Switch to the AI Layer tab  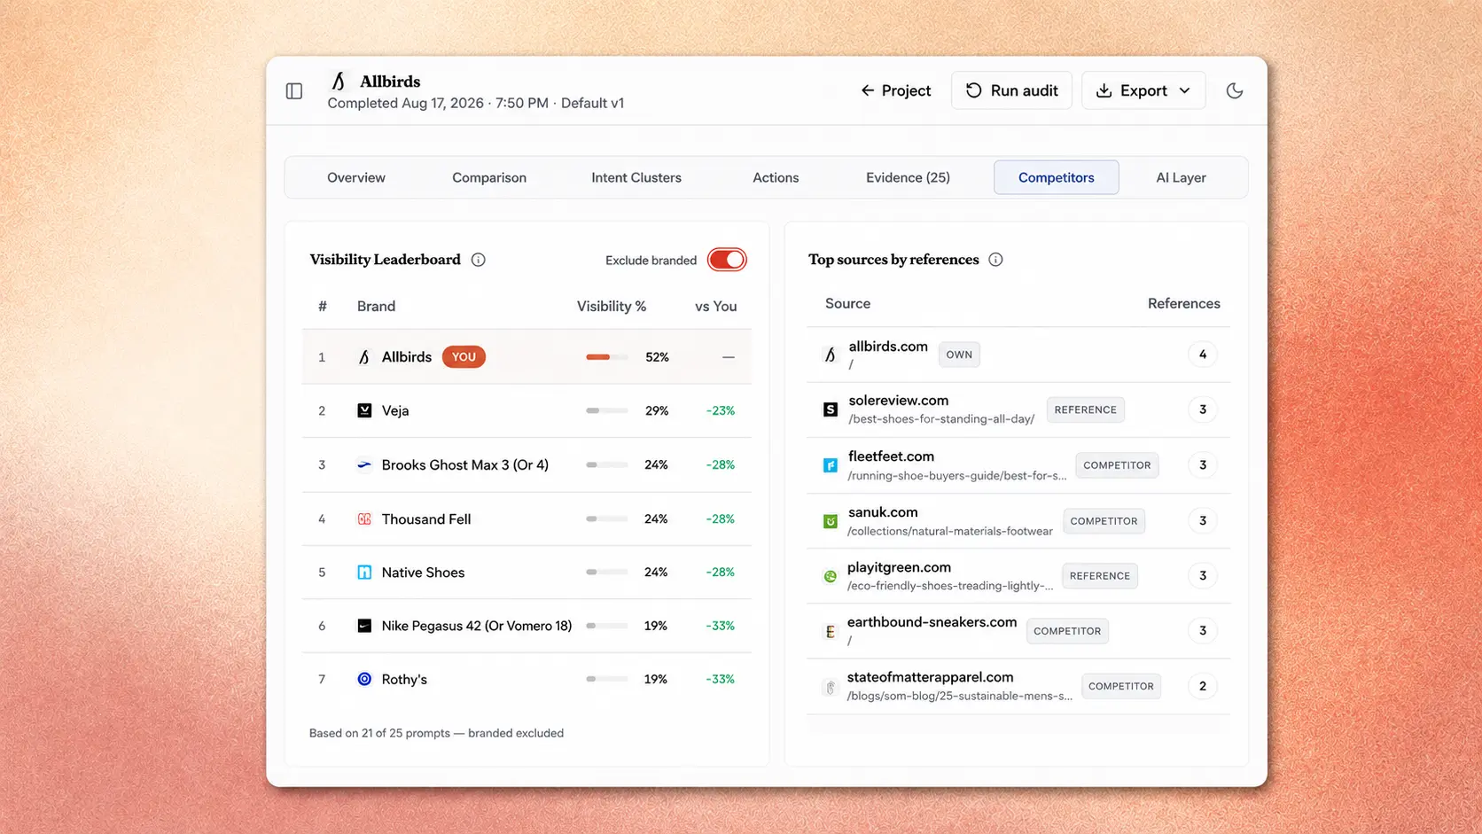pos(1181,177)
